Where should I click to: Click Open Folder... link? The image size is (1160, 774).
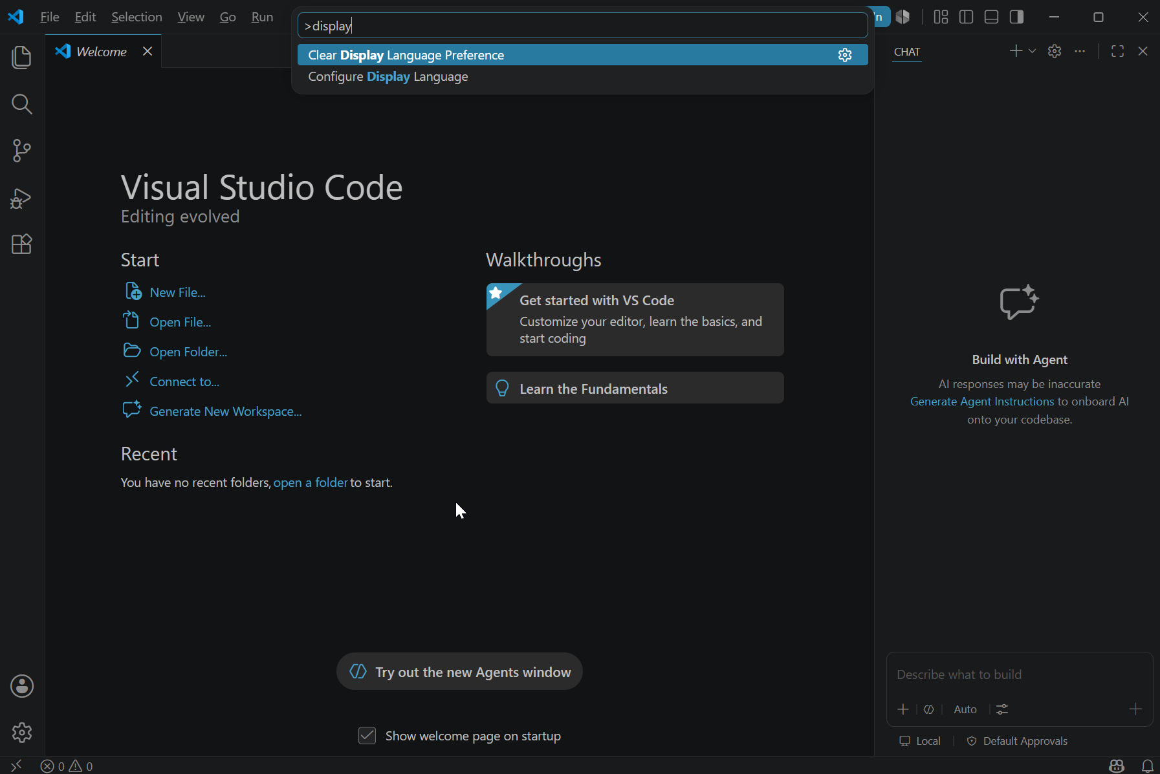(188, 352)
